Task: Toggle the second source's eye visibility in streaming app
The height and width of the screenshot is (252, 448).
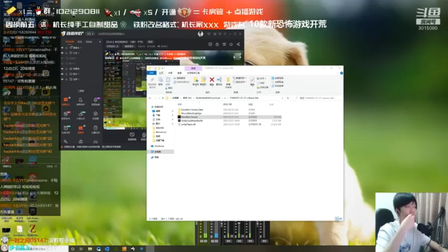Action: (62, 53)
